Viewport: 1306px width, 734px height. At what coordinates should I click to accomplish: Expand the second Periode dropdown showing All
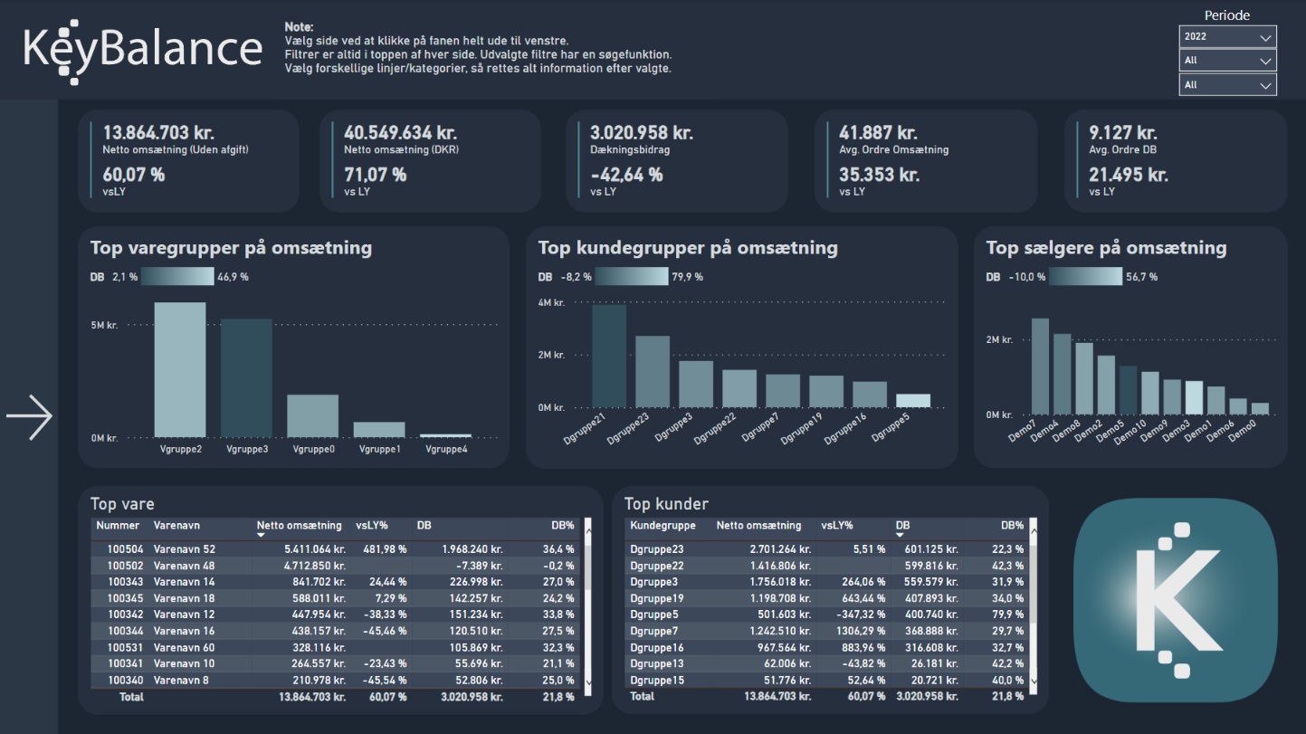pyautogui.click(x=1227, y=61)
